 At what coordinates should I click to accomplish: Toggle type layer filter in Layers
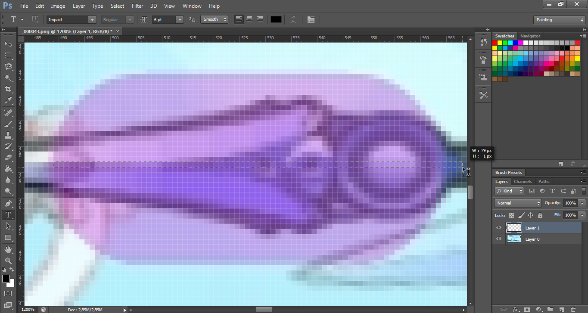point(553,191)
